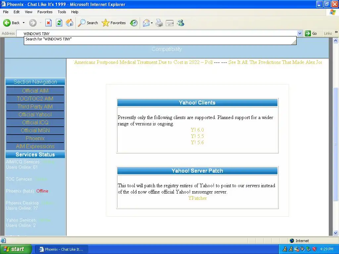Open the Help menu
The image size is (339, 254).
[74, 12]
